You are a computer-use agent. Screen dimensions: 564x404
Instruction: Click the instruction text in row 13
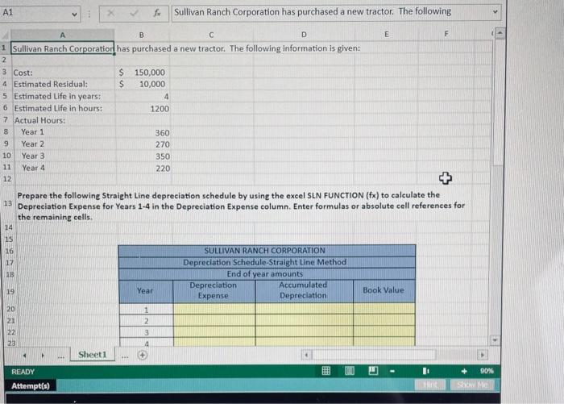pos(241,206)
